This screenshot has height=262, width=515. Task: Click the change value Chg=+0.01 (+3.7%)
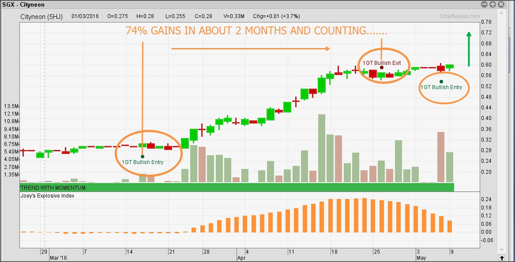276,16
